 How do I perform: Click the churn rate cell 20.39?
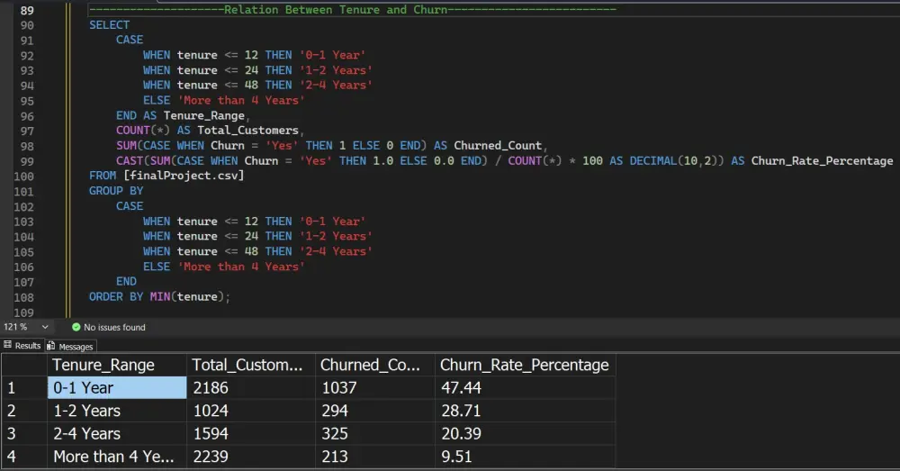point(525,434)
